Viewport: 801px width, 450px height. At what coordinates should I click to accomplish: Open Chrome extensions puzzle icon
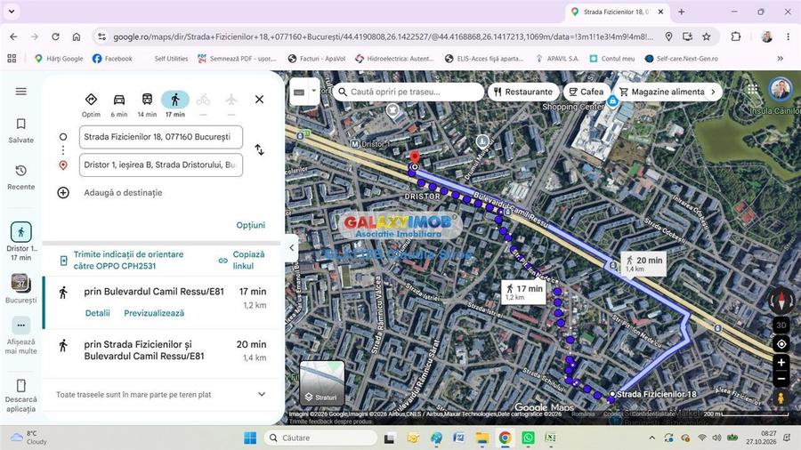(736, 36)
